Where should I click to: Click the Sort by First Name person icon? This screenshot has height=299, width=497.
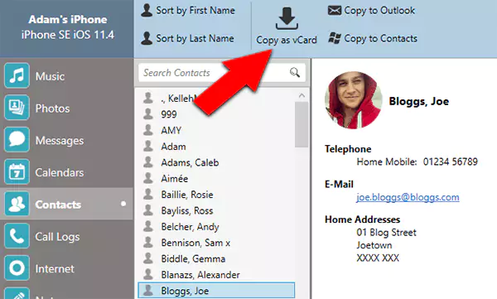point(147,10)
